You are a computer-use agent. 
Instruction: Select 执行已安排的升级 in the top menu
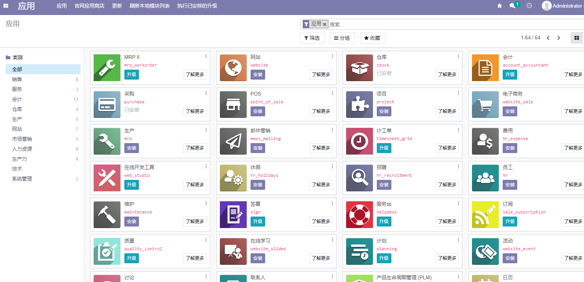tap(197, 6)
